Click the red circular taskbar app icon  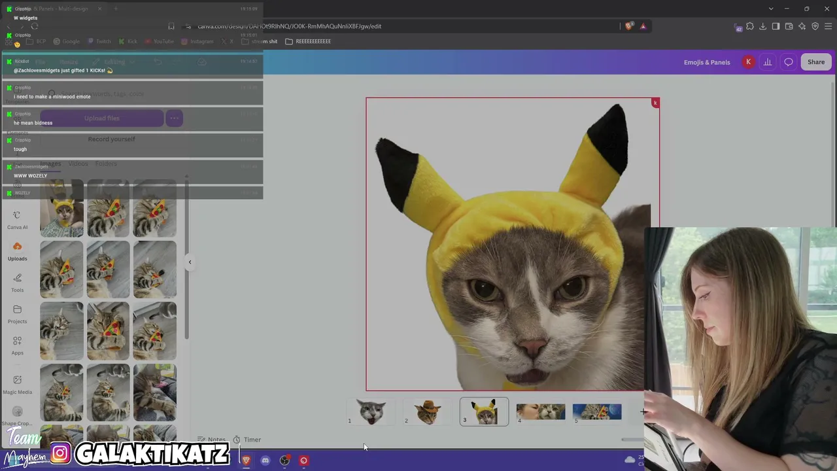pos(303,461)
